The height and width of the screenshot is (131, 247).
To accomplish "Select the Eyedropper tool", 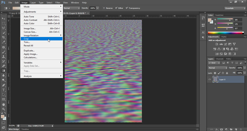I will pyautogui.click(x=4, y=42).
